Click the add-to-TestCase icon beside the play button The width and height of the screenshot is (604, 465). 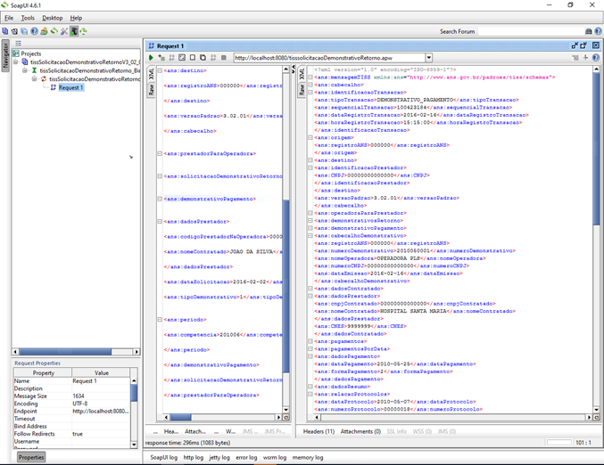pyautogui.click(x=161, y=58)
